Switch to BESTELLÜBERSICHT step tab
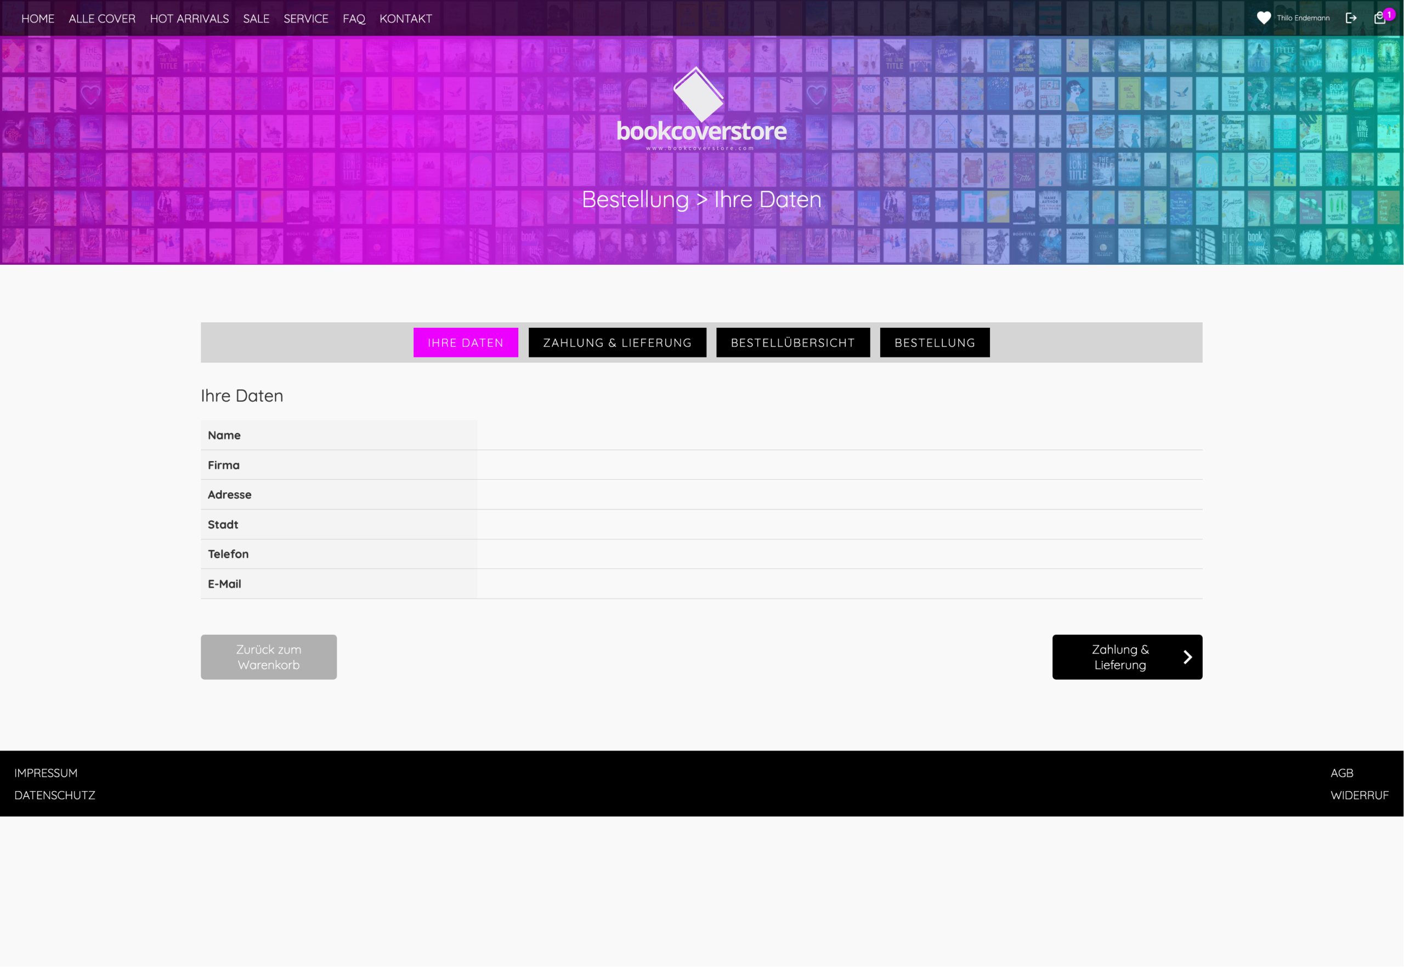This screenshot has width=1404, height=967. coord(792,343)
